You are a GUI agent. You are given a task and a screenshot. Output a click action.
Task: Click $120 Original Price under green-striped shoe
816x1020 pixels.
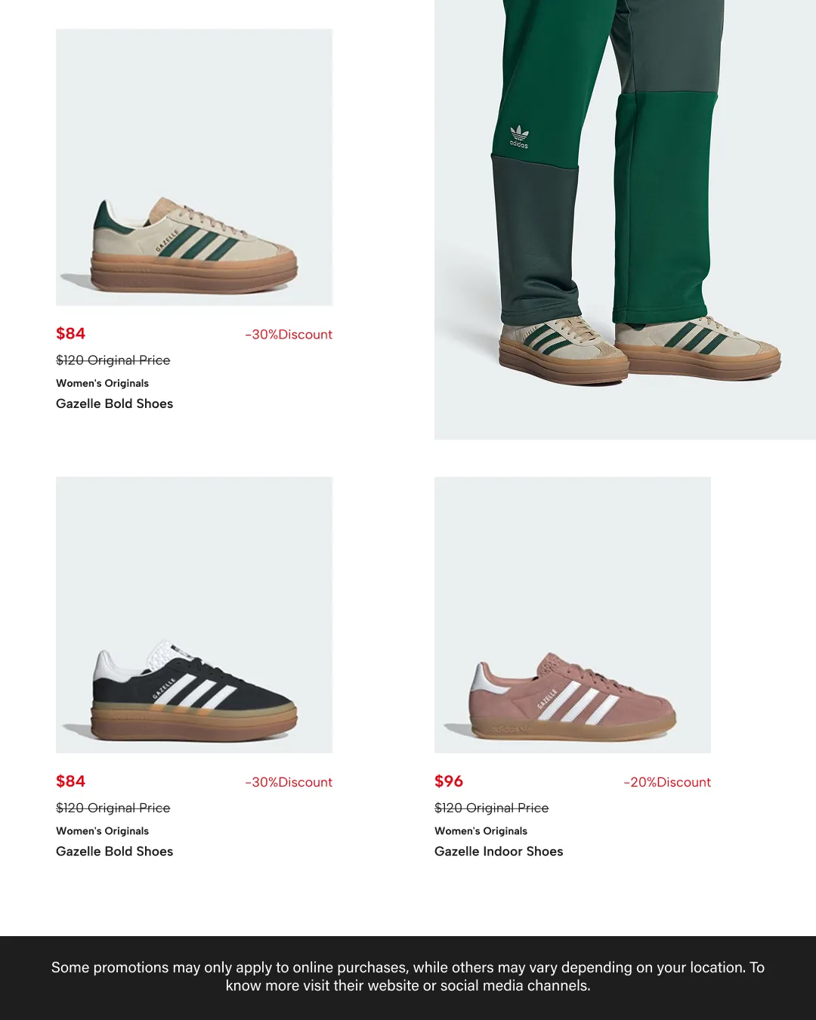(x=113, y=360)
